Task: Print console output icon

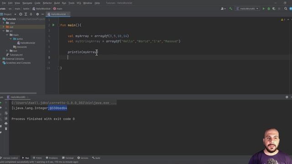Action: coord(6,123)
